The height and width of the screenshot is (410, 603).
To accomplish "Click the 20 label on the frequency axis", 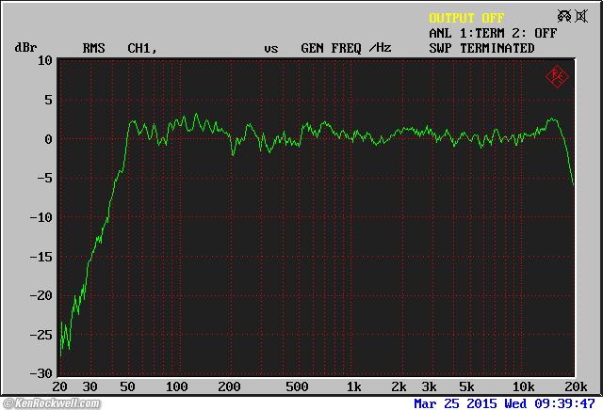I will (x=59, y=386).
